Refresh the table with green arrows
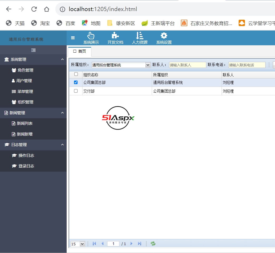The image size is (275, 253). click(x=153, y=244)
